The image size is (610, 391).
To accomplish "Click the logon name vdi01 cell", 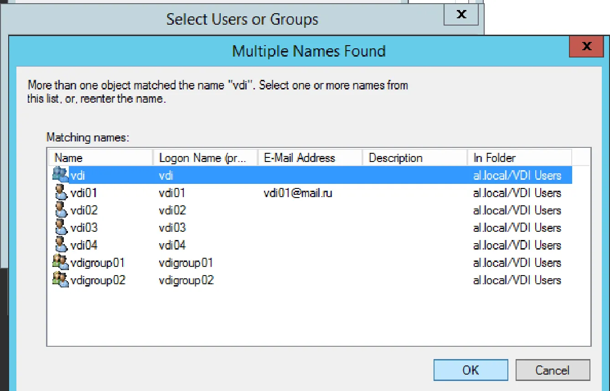I will (172, 193).
